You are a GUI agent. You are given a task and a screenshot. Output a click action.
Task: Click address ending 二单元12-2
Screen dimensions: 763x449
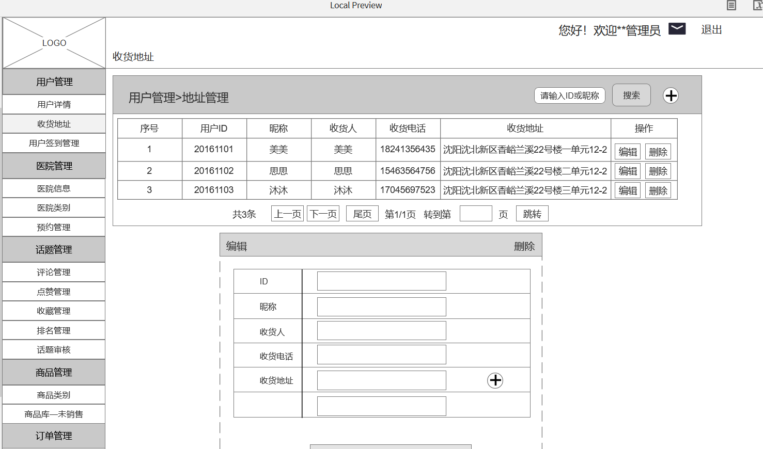[x=525, y=171]
